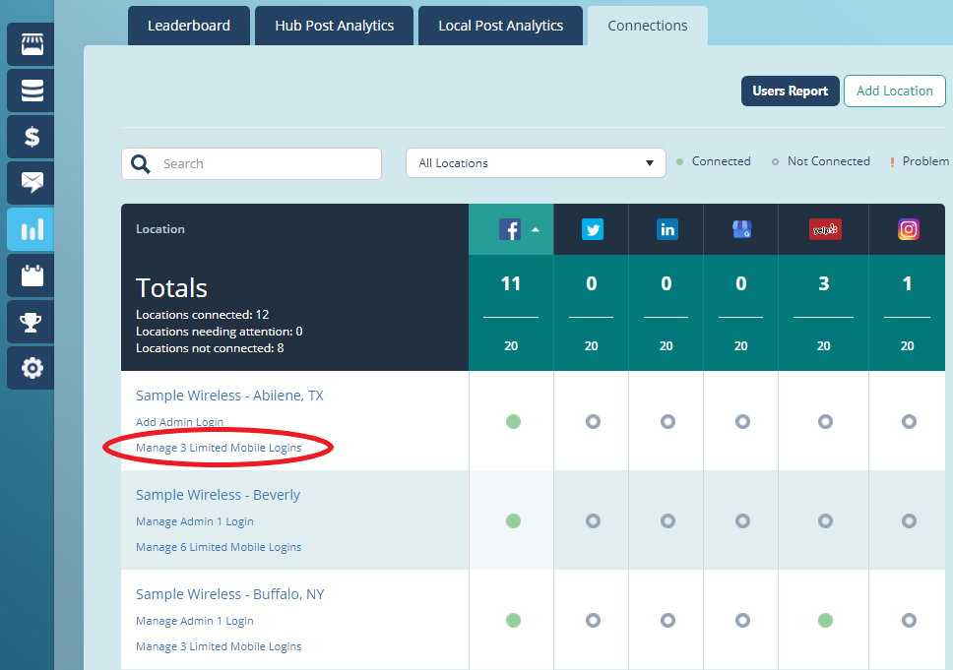This screenshot has width=953, height=670.
Task: Select the Connections tab
Action: click(647, 26)
